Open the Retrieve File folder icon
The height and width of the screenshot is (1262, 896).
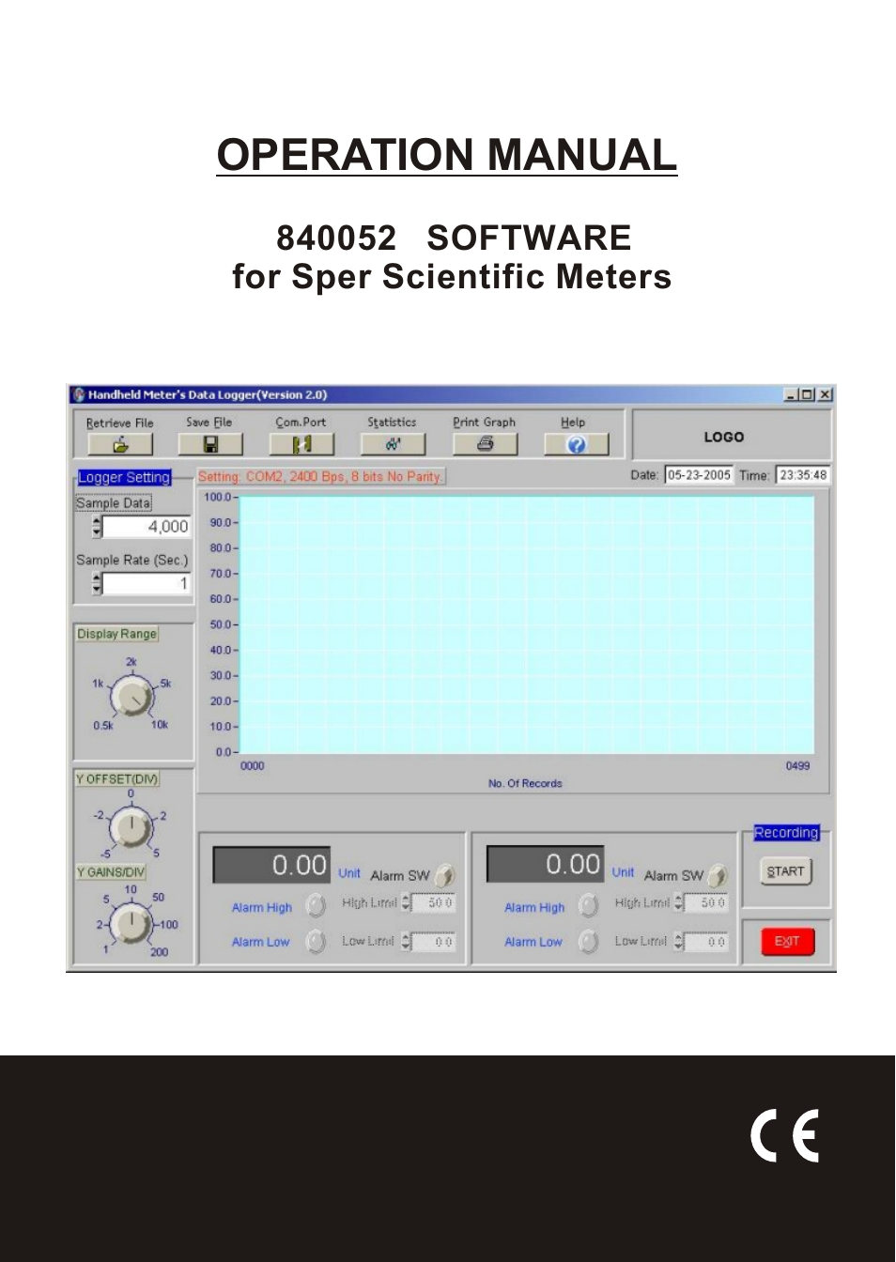pyautogui.click(x=120, y=444)
